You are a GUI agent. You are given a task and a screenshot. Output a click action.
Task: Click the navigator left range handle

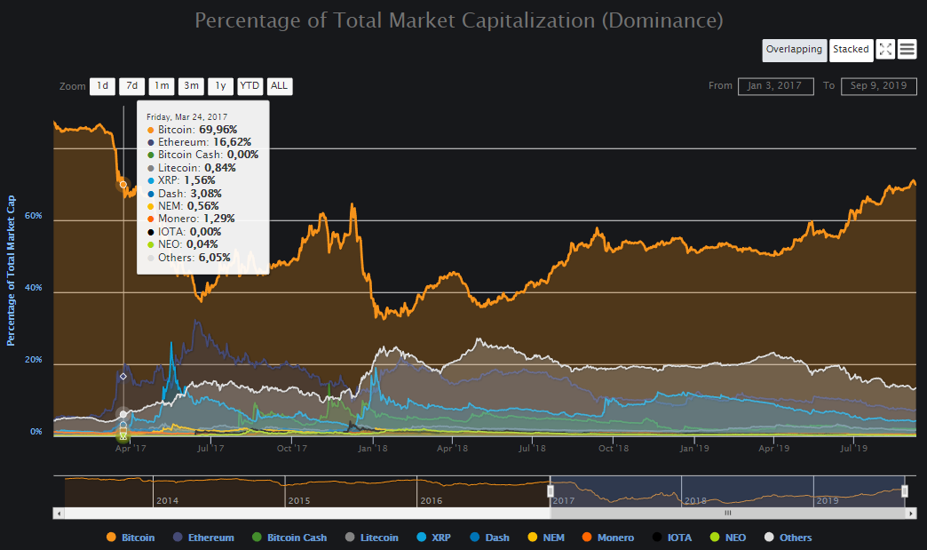click(551, 491)
